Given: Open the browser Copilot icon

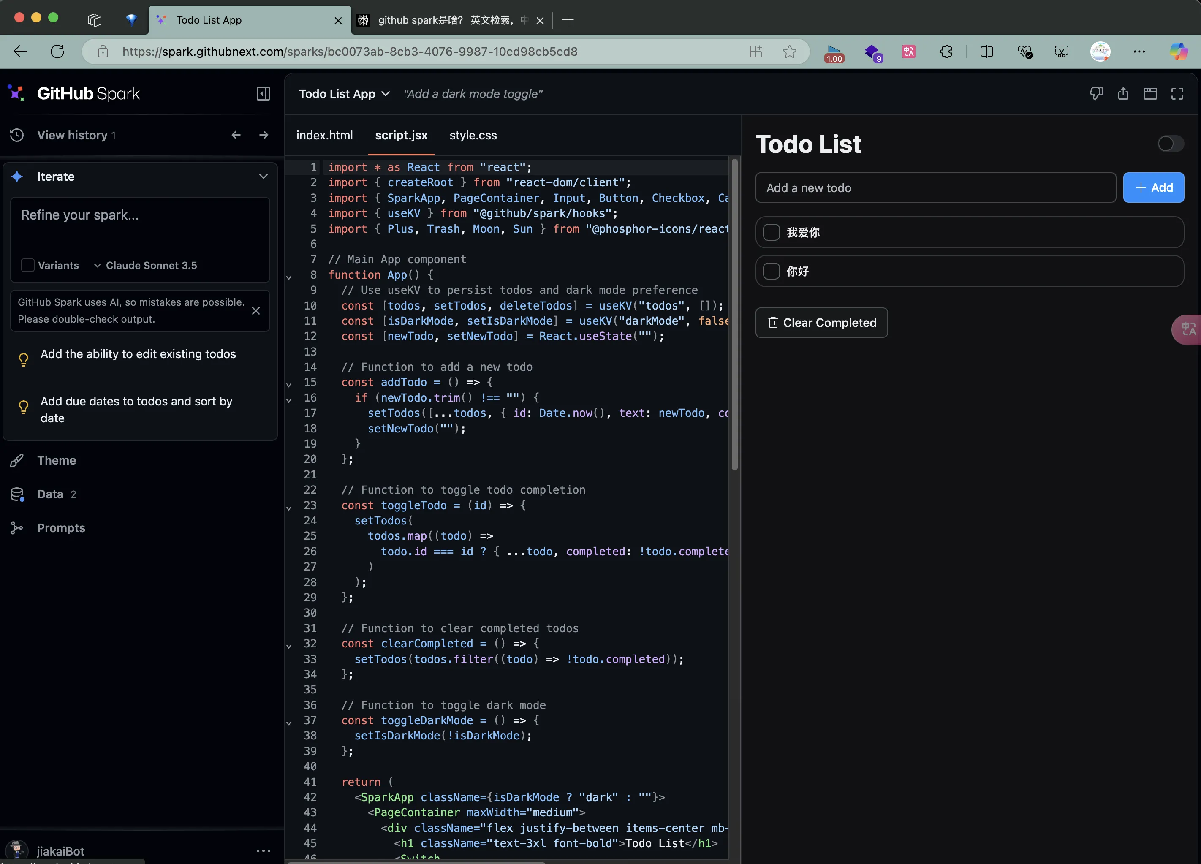Looking at the screenshot, I should coord(1178,52).
